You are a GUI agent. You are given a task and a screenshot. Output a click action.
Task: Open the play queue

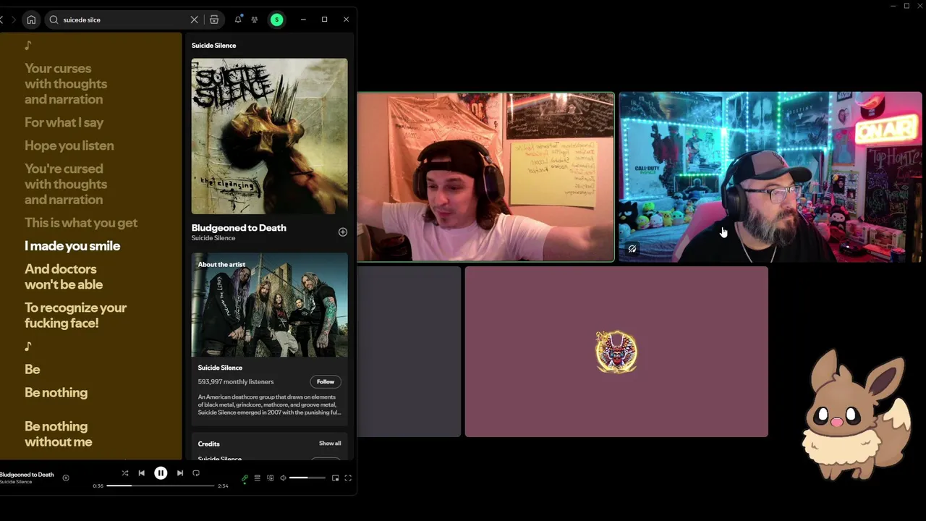pos(258,478)
